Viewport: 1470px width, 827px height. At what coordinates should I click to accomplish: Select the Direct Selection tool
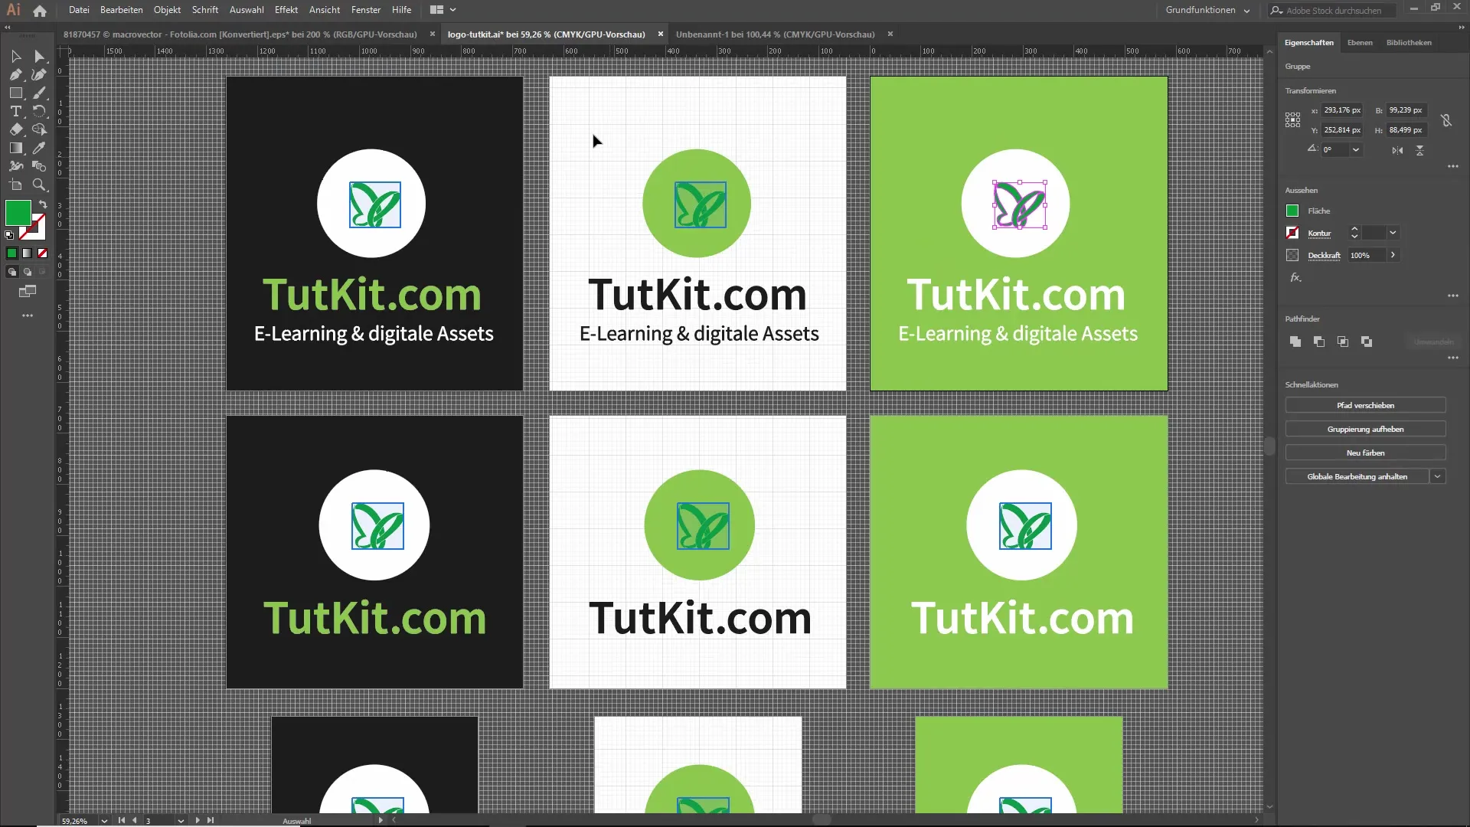click(x=39, y=56)
